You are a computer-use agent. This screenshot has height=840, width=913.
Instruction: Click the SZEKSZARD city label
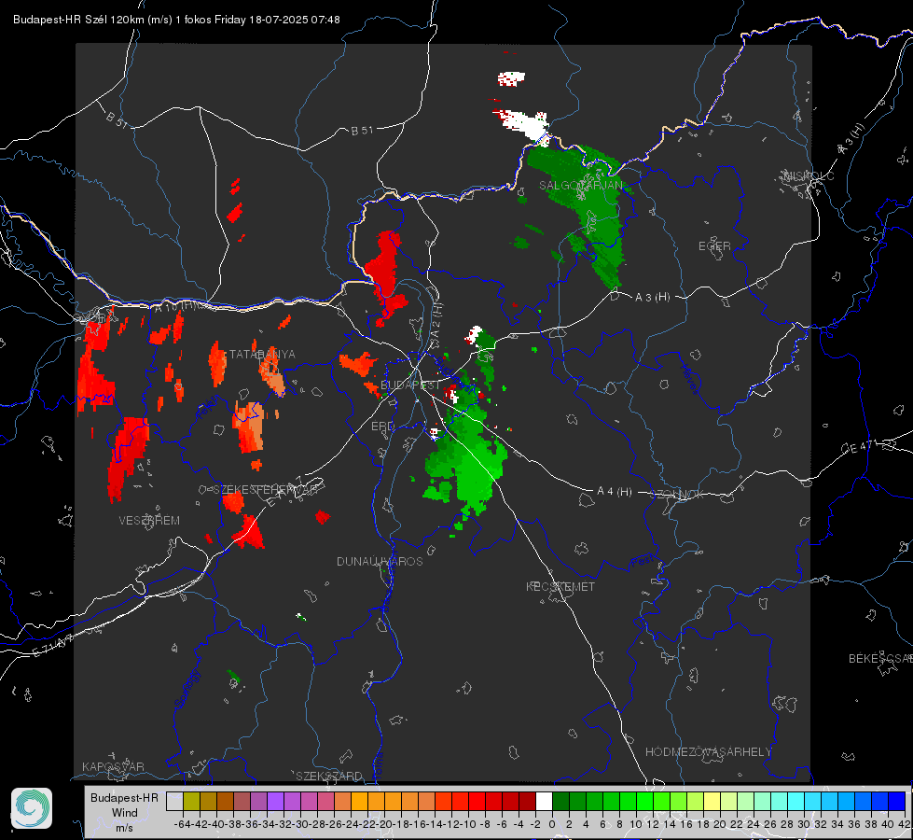[329, 776]
